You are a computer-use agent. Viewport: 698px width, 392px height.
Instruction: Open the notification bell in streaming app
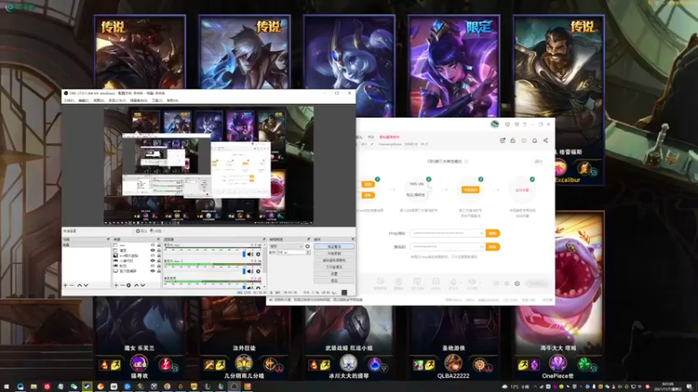click(535, 140)
